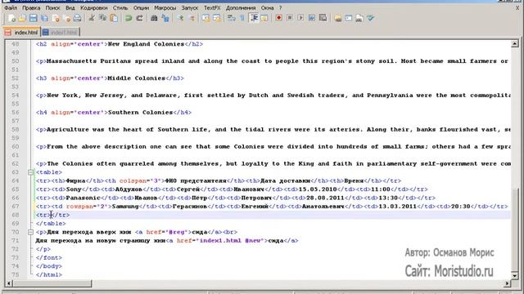Image resolution: width=524 pixels, height=294 pixels.
Task: Click the window panel plugin icon
Action: click(349, 18)
